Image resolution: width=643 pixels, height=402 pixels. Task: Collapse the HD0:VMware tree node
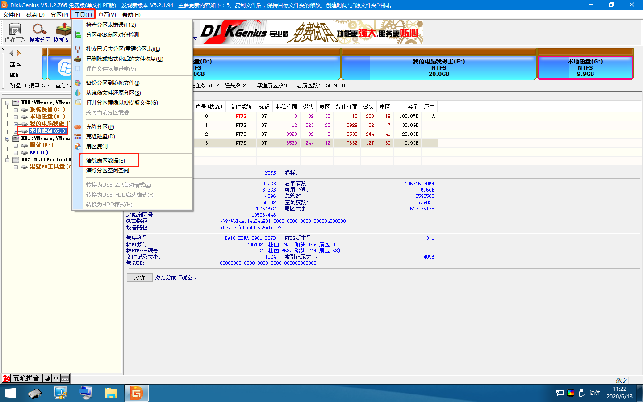coord(8,103)
